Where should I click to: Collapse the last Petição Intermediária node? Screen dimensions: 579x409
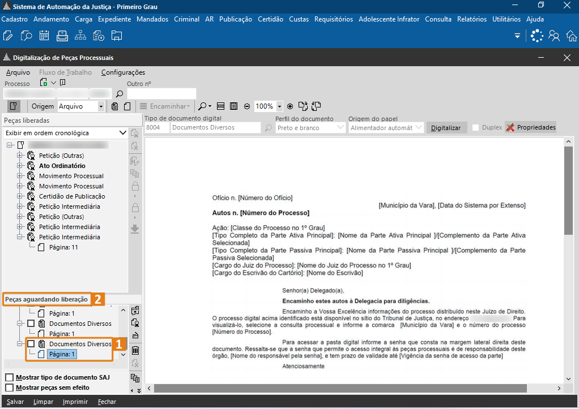20,237
